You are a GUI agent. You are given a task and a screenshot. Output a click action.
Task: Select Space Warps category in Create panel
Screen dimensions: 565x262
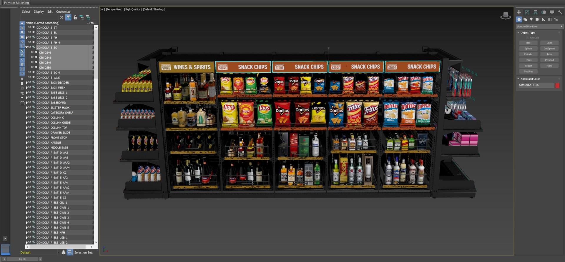coord(550,19)
